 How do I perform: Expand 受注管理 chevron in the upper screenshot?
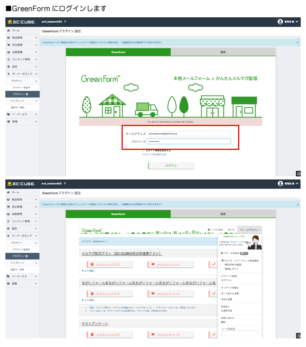pos(36,45)
